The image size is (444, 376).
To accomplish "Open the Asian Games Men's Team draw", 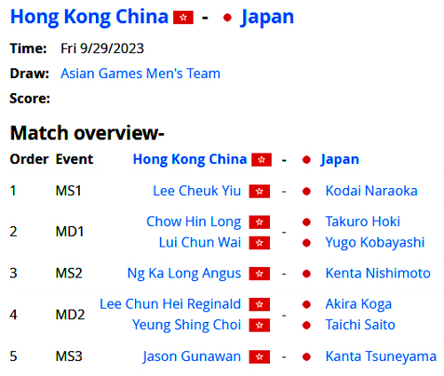I will click(x=140, y=74).
